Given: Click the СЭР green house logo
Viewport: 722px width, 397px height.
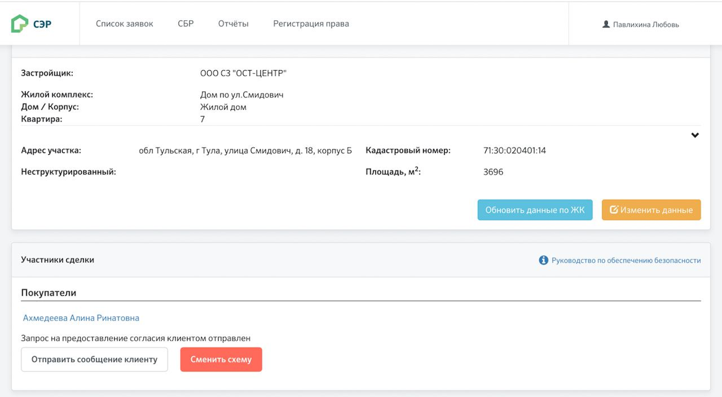Looking at the screenshot, I should (20, 24).
